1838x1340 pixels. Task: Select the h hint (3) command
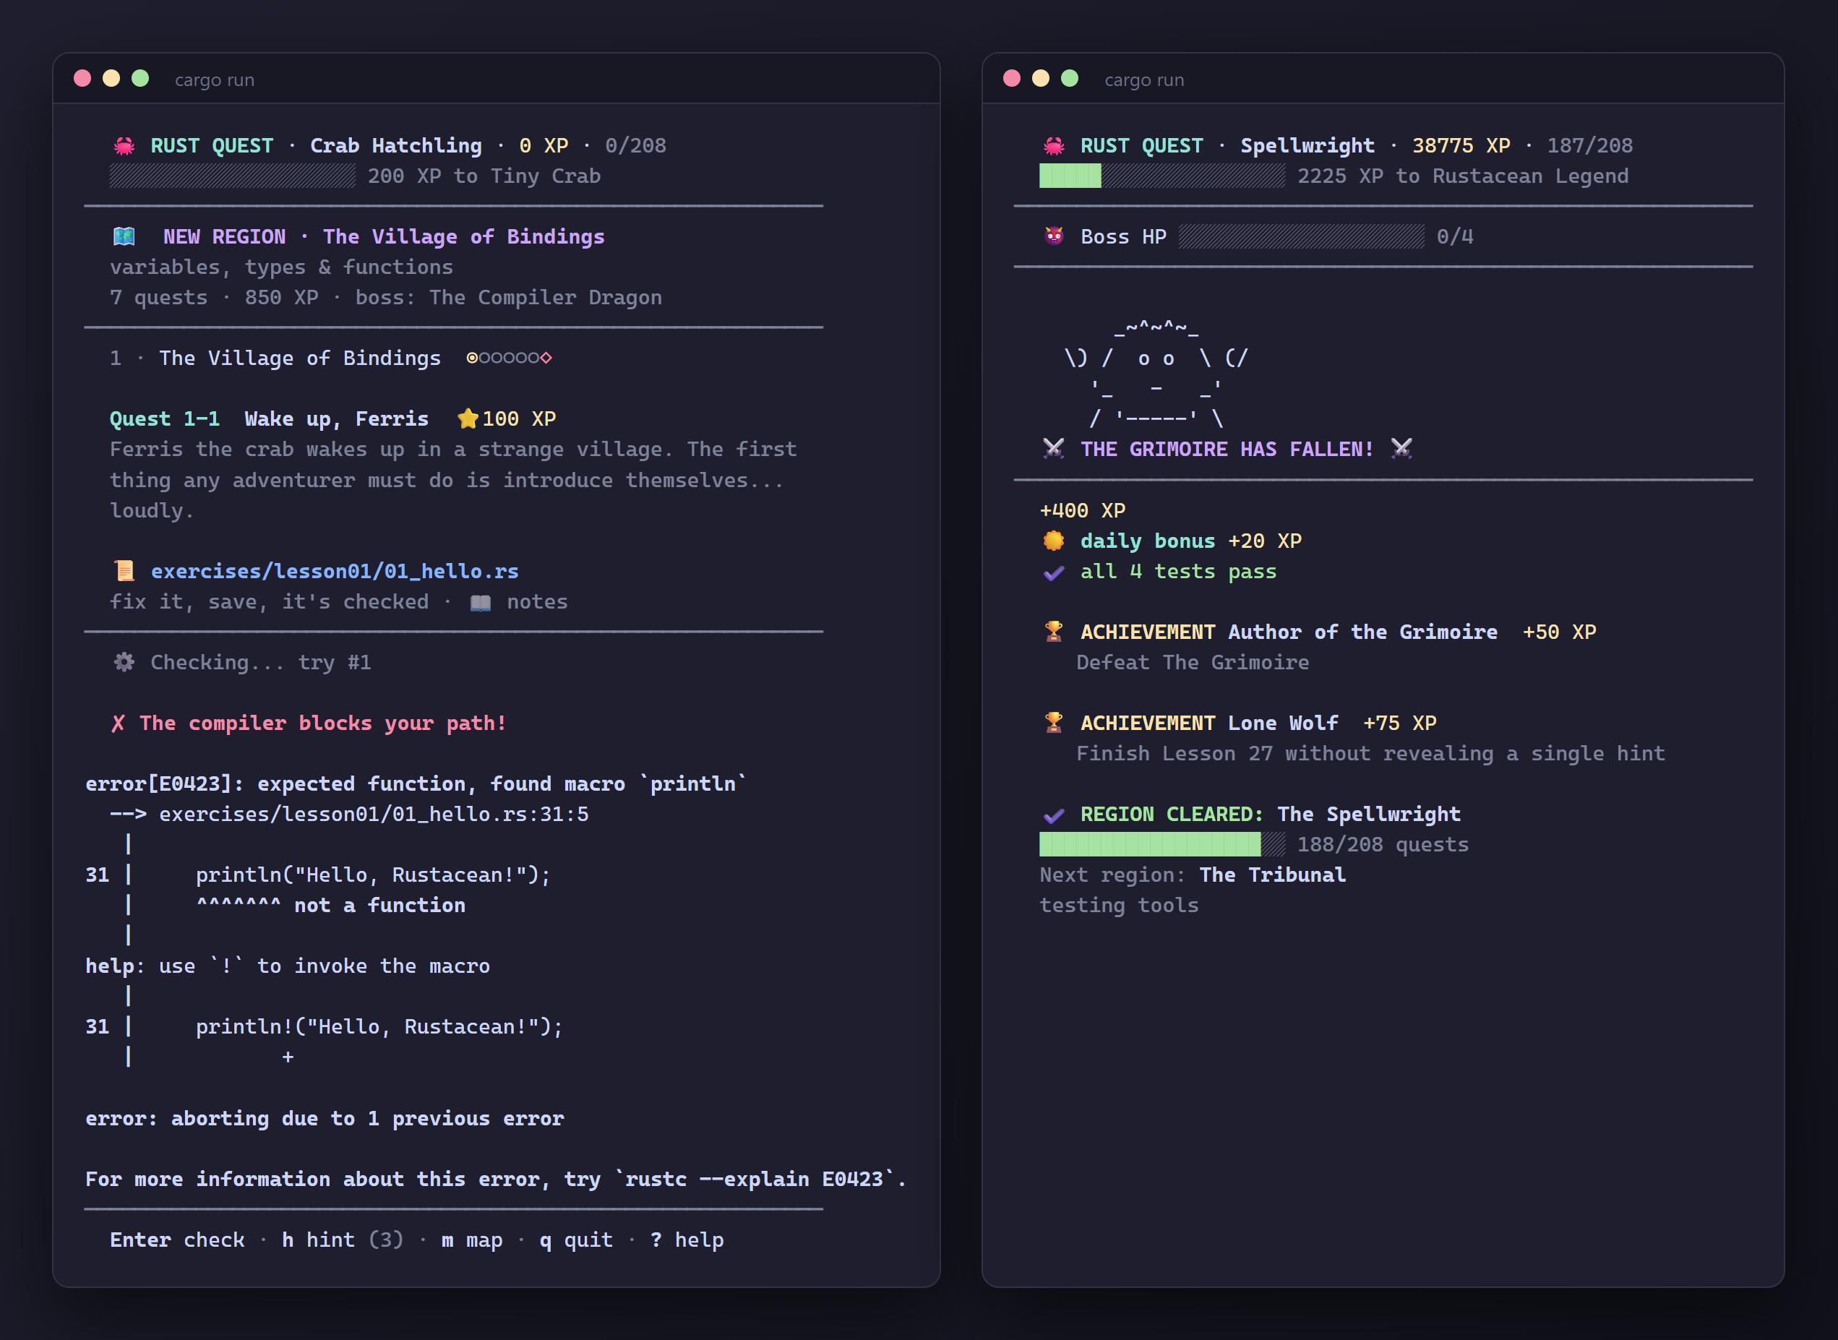click(343, 1240)
